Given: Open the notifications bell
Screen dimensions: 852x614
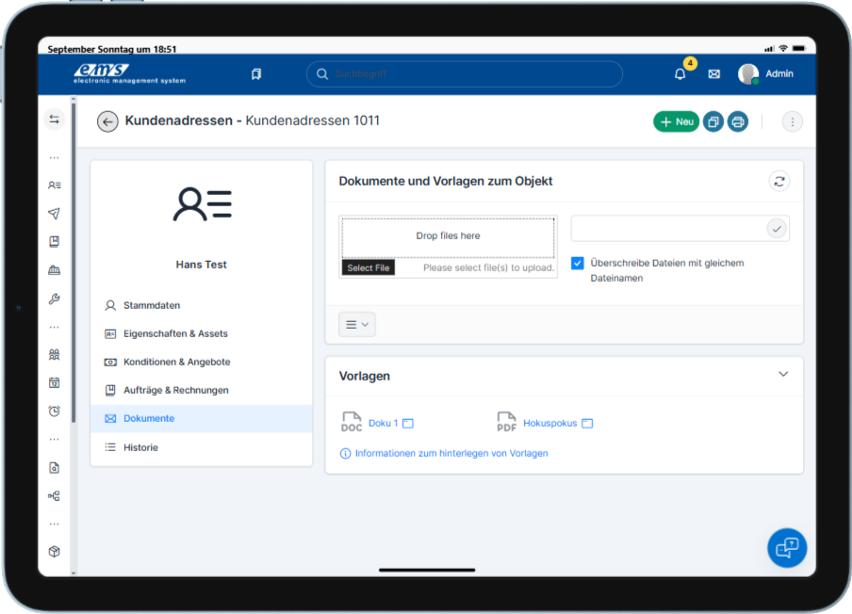Looking at the screenshot, I should click(680, 74).
